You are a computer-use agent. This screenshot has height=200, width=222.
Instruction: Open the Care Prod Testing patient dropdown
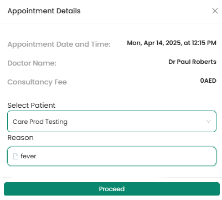[112, 122]
